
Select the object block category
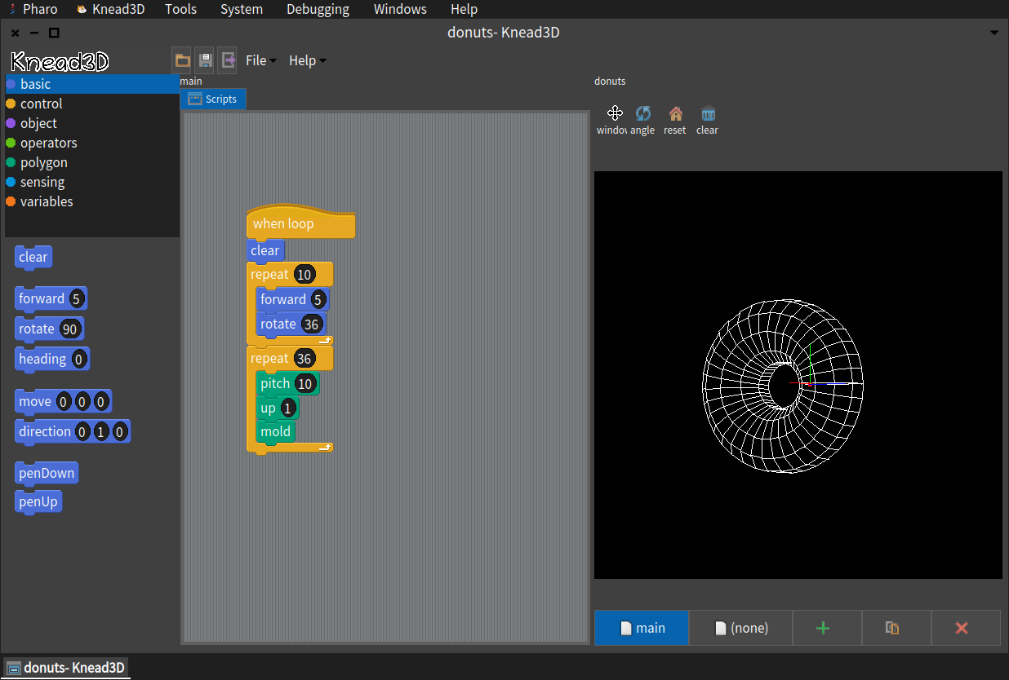pyautogui.click(x=92, y=123)
